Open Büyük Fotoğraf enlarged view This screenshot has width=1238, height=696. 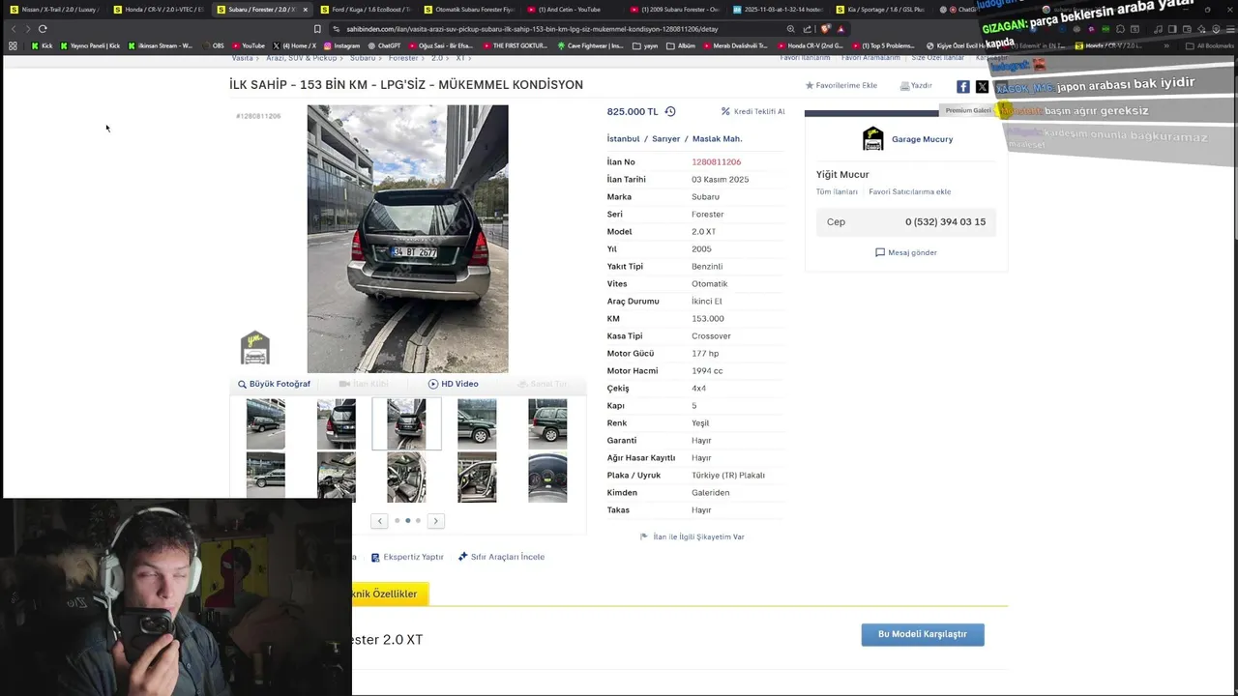tap(275, 384)
